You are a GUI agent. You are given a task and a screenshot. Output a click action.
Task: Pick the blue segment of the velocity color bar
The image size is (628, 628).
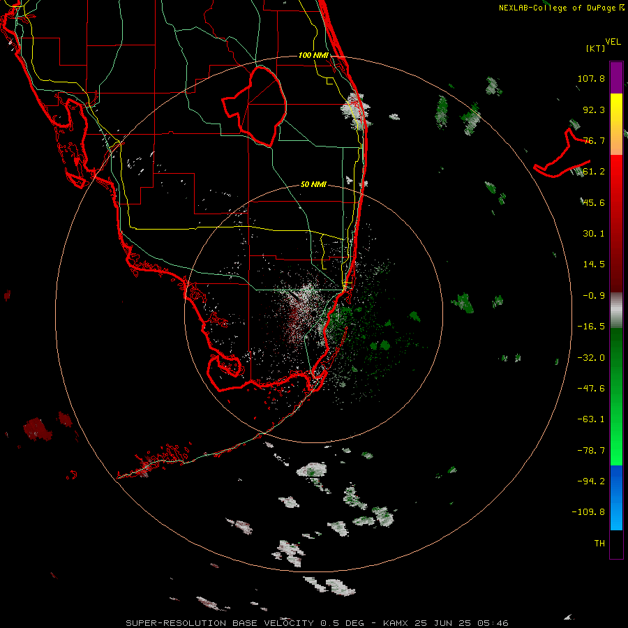616,498
